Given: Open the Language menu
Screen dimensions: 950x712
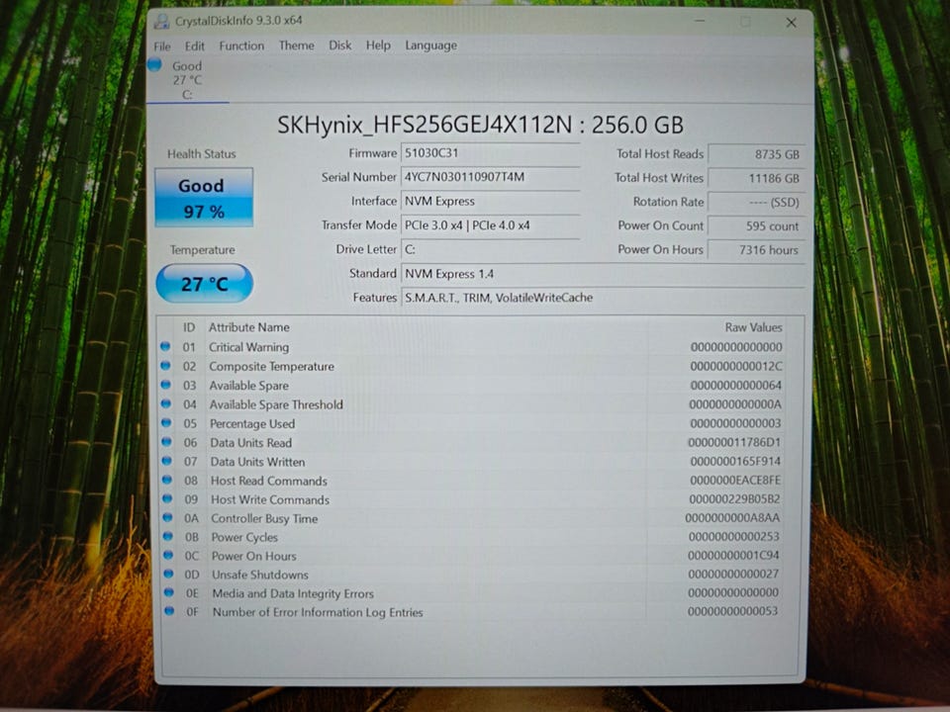Looking at the screenshot, I should point(430,45).
